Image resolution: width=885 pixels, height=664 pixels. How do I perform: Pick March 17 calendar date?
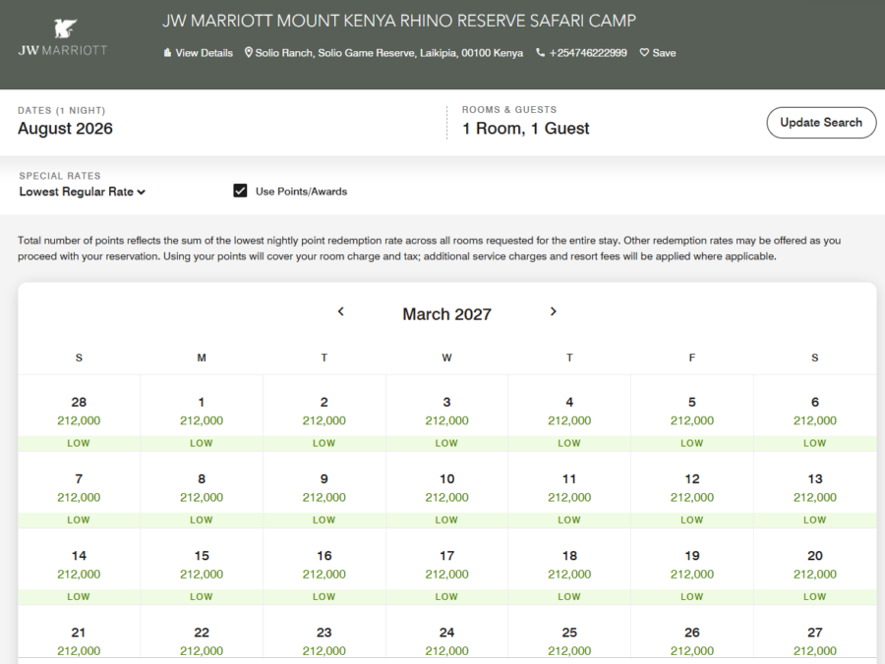(446, 567)
